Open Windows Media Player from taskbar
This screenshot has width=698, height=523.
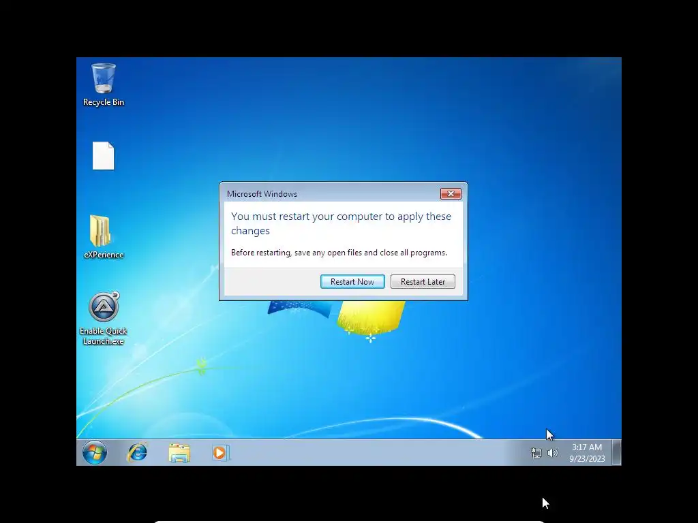pyautogui.click(x=220, y=453)
